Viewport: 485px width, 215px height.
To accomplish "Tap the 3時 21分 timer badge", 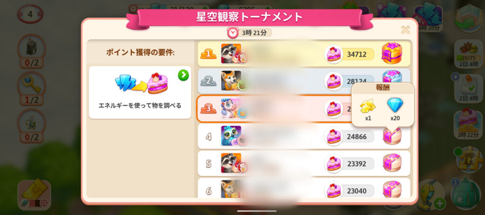I will coord(250,33).
